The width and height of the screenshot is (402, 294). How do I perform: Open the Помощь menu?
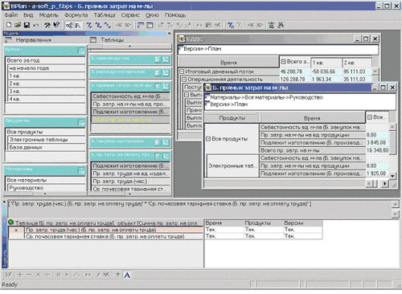[175, 15]
